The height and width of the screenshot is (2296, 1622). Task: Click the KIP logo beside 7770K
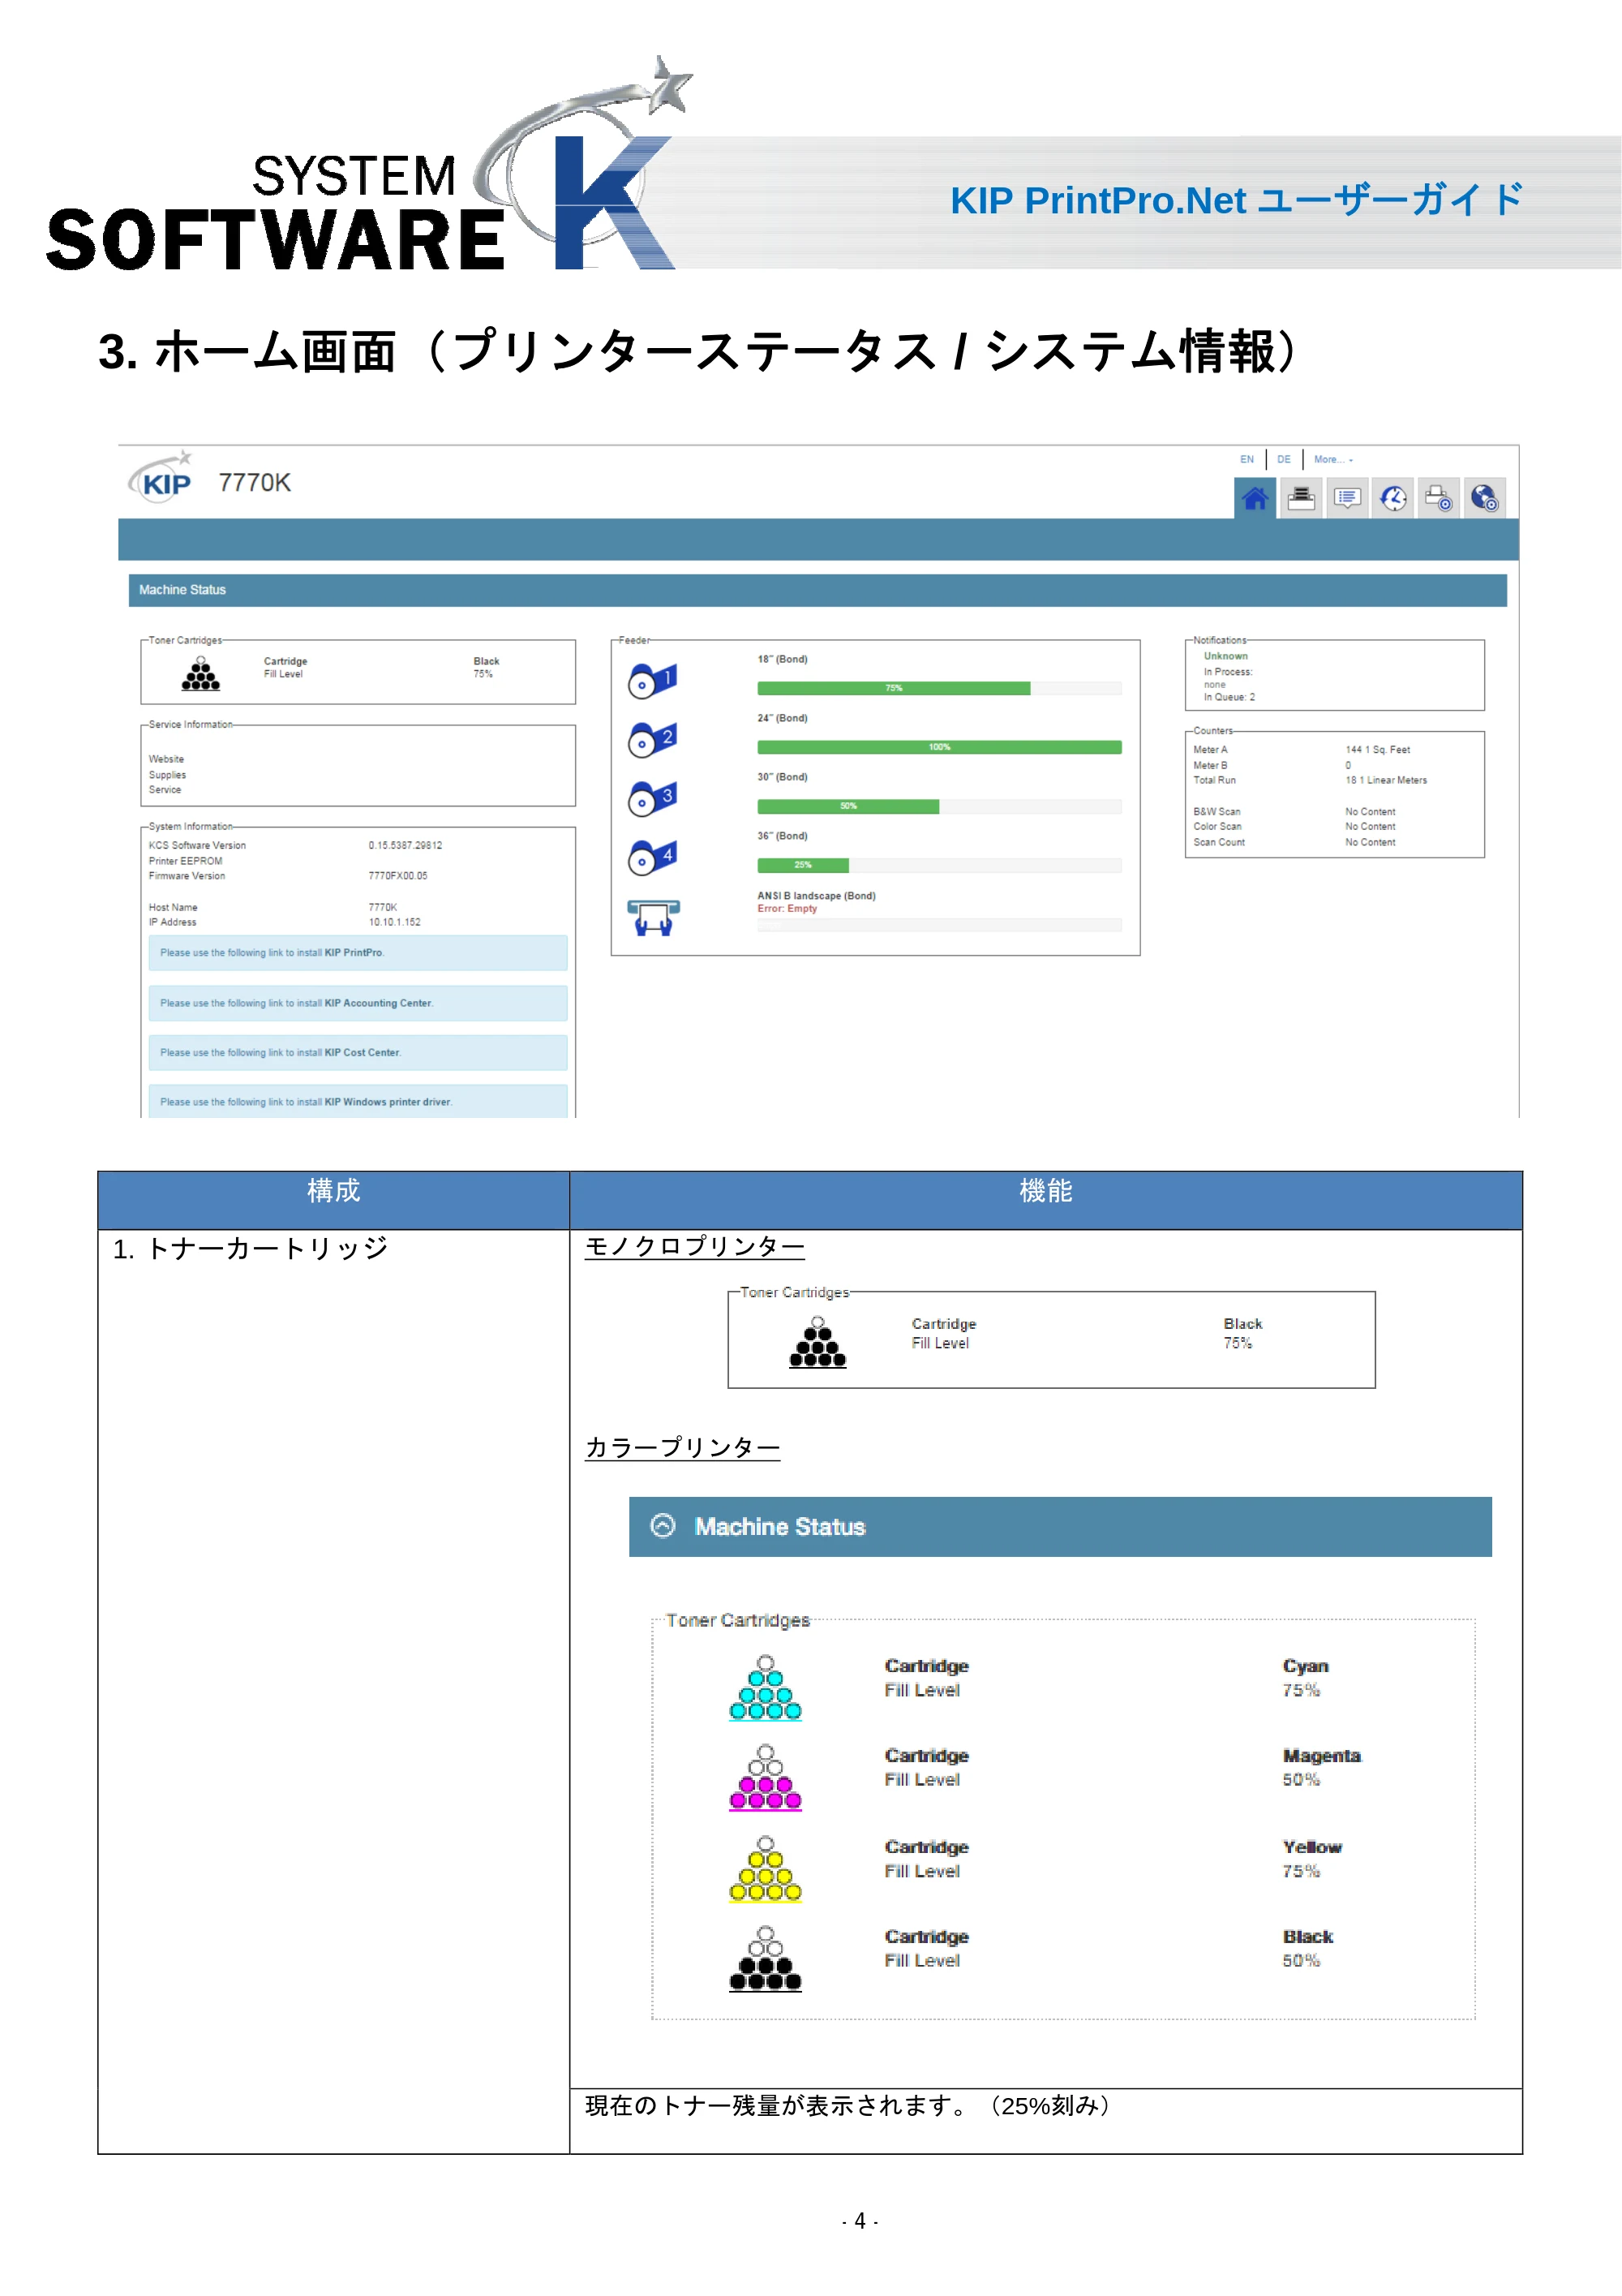[x=161, y=478]
